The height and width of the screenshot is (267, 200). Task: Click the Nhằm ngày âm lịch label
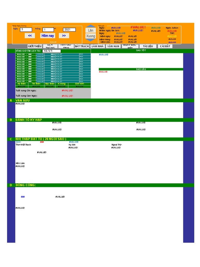click(110, 31)
